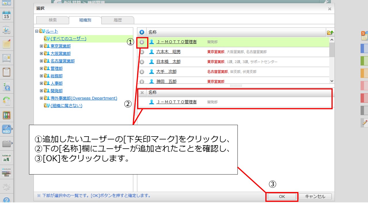Viewport: 368px width, 207px height.
Task: Expand the 管理部 tree node
Action: point(41,68)
